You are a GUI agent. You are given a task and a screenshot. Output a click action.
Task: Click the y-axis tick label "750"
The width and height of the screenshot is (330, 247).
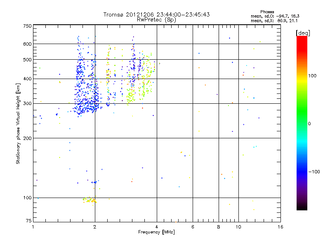pyautogui.click(x=27, y=26)
